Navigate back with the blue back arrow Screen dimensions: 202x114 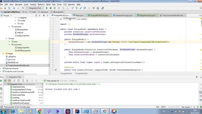click(x=14, y=8)
